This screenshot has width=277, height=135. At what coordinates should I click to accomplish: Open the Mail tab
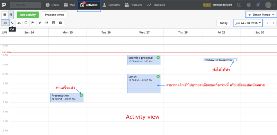(x=70, y=5)
